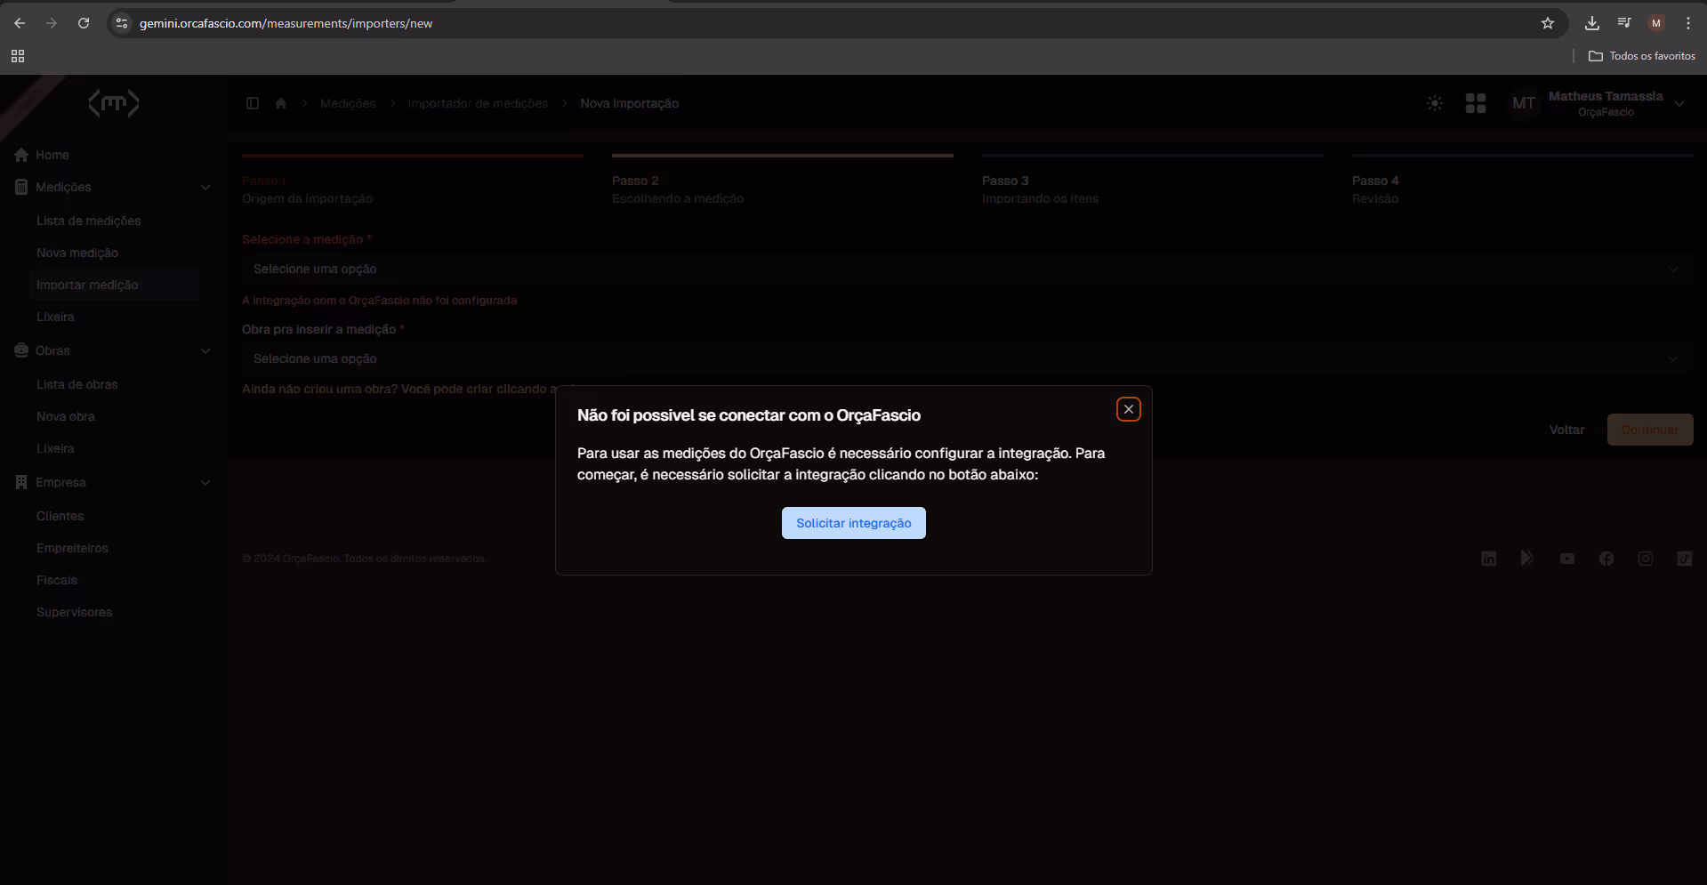1707x885 pixels.
Task: Click the Solicitar integração button
Action: pyautogui.click(x=854, y=523)
